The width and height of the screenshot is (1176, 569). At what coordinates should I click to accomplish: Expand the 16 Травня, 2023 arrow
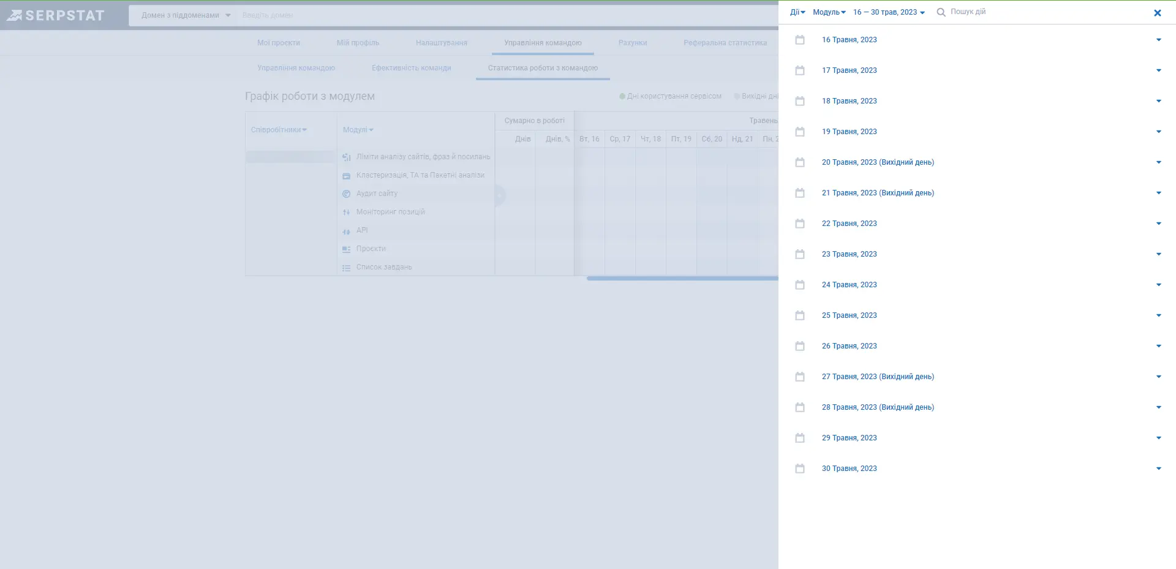(1158, 40)
